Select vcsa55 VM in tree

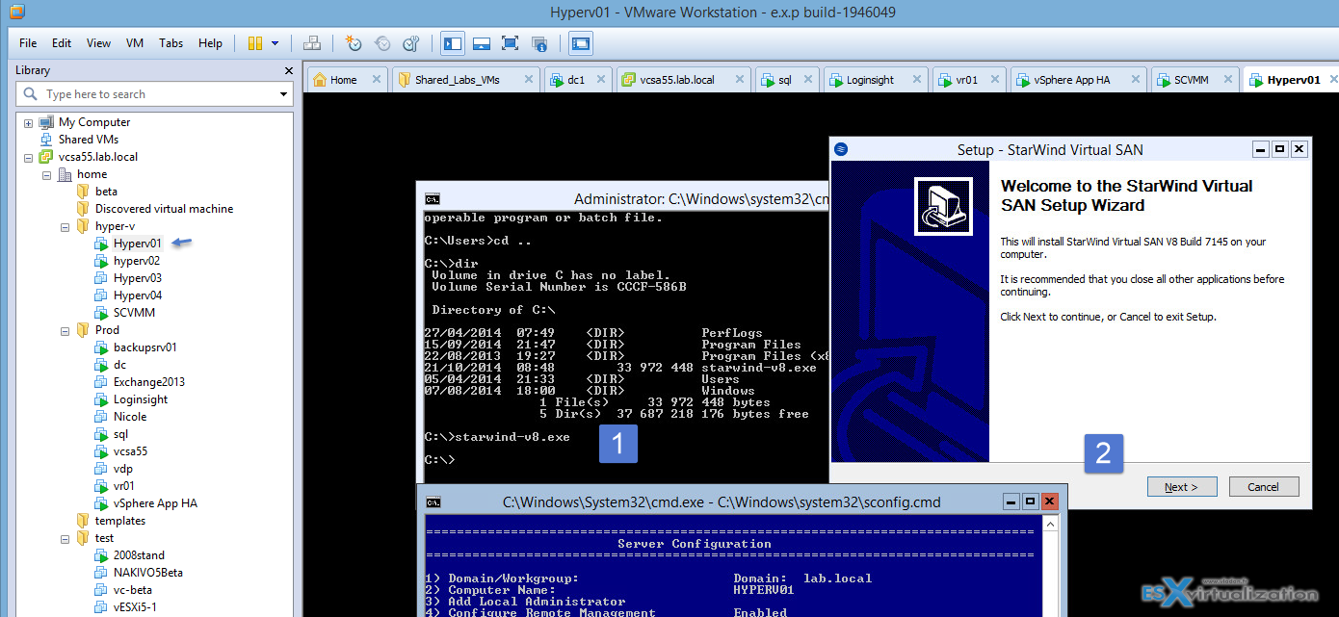point(130,451)
